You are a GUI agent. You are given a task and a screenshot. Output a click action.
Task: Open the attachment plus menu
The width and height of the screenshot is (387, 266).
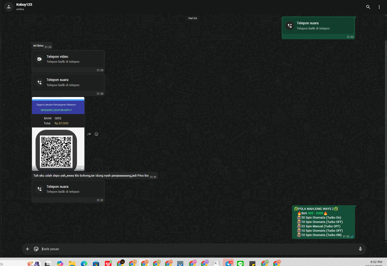(x=27, y=249)
